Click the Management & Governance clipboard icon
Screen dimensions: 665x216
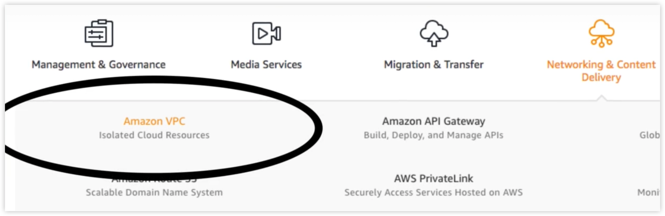coord(99,33)
